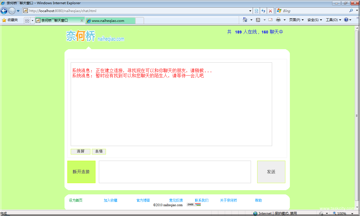This screenshot has width=360, height=216.
Task: Click the Quick Tabs icon
Action: point(27,20)
